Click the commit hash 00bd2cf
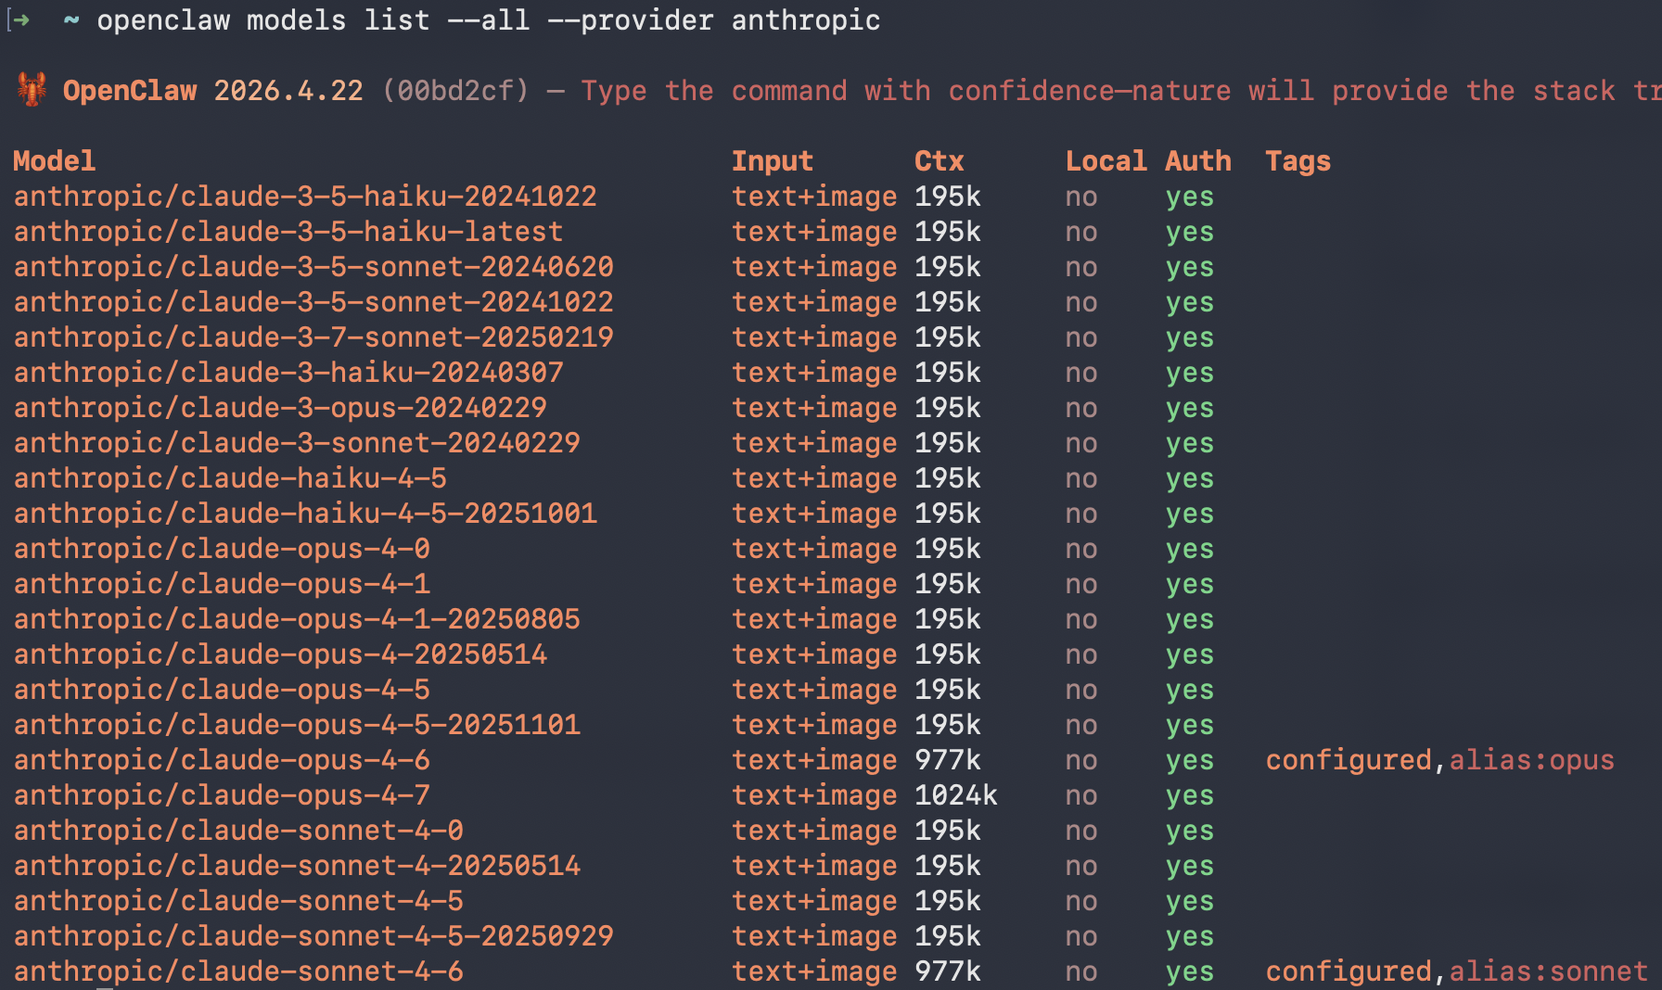The image size is (1662, 990). pos(454,91)
